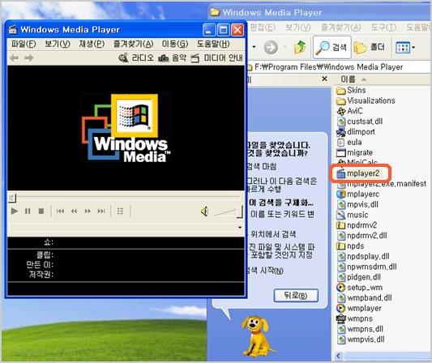The image size is (432, 363).
Task: Click the Forward arrow in Media Player
Action: (29, 58)
